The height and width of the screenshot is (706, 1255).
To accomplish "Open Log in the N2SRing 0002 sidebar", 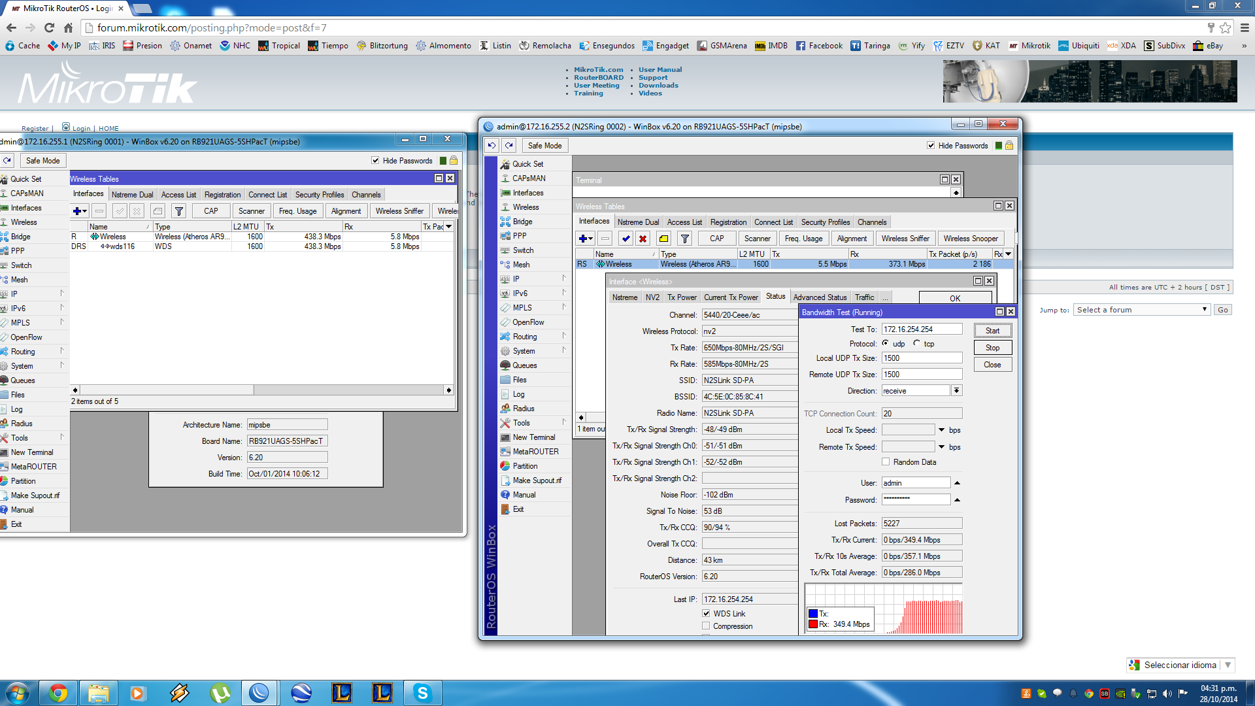I will tap(518, 394).
